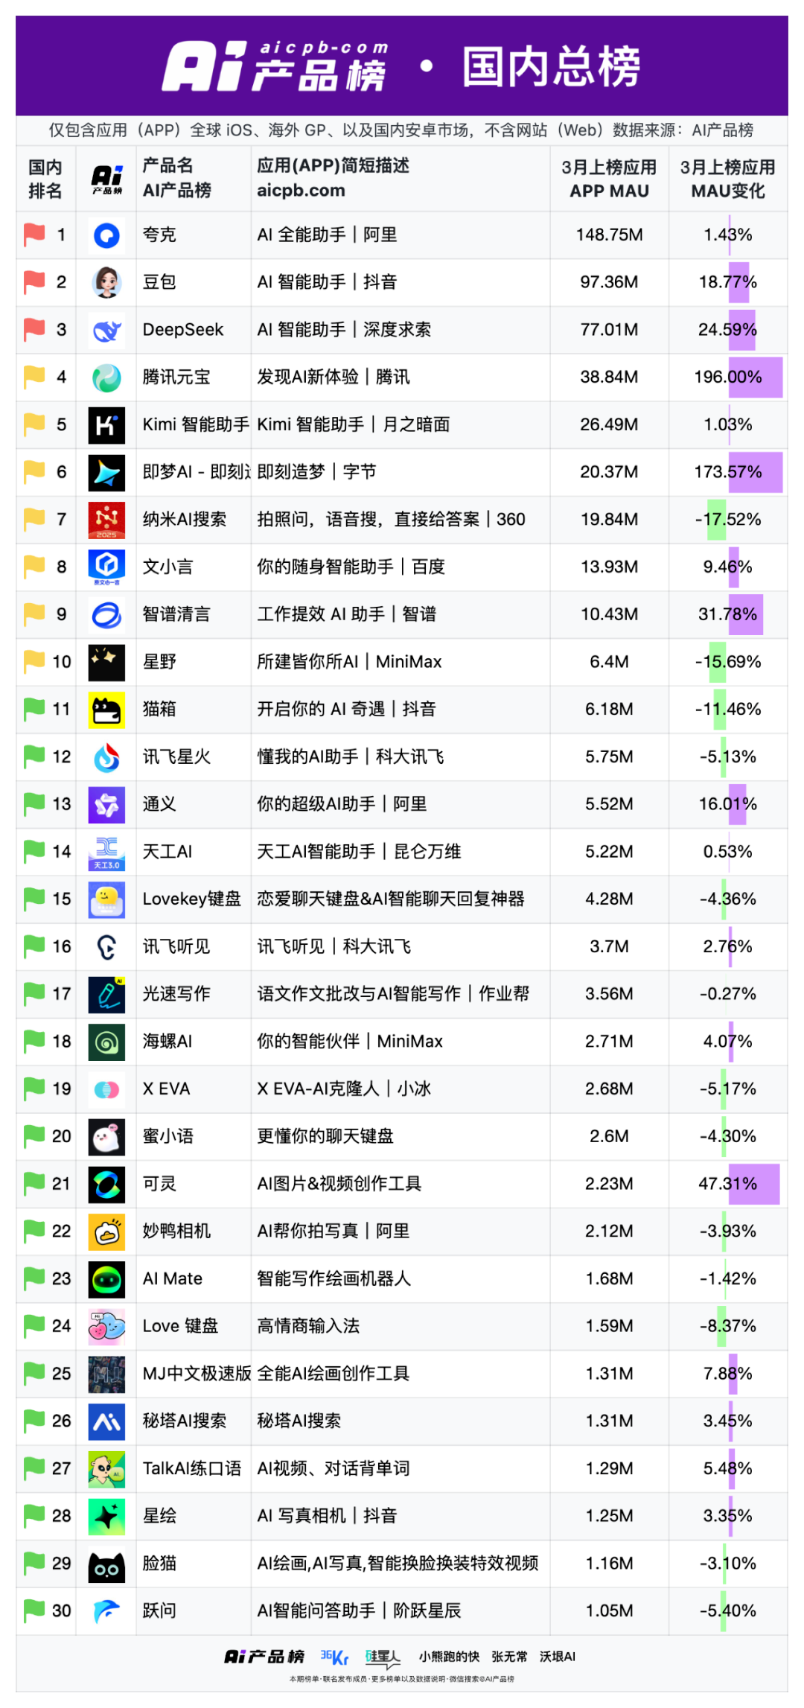
Task: Click the DeepSeek product name
Action: (183, 330)
